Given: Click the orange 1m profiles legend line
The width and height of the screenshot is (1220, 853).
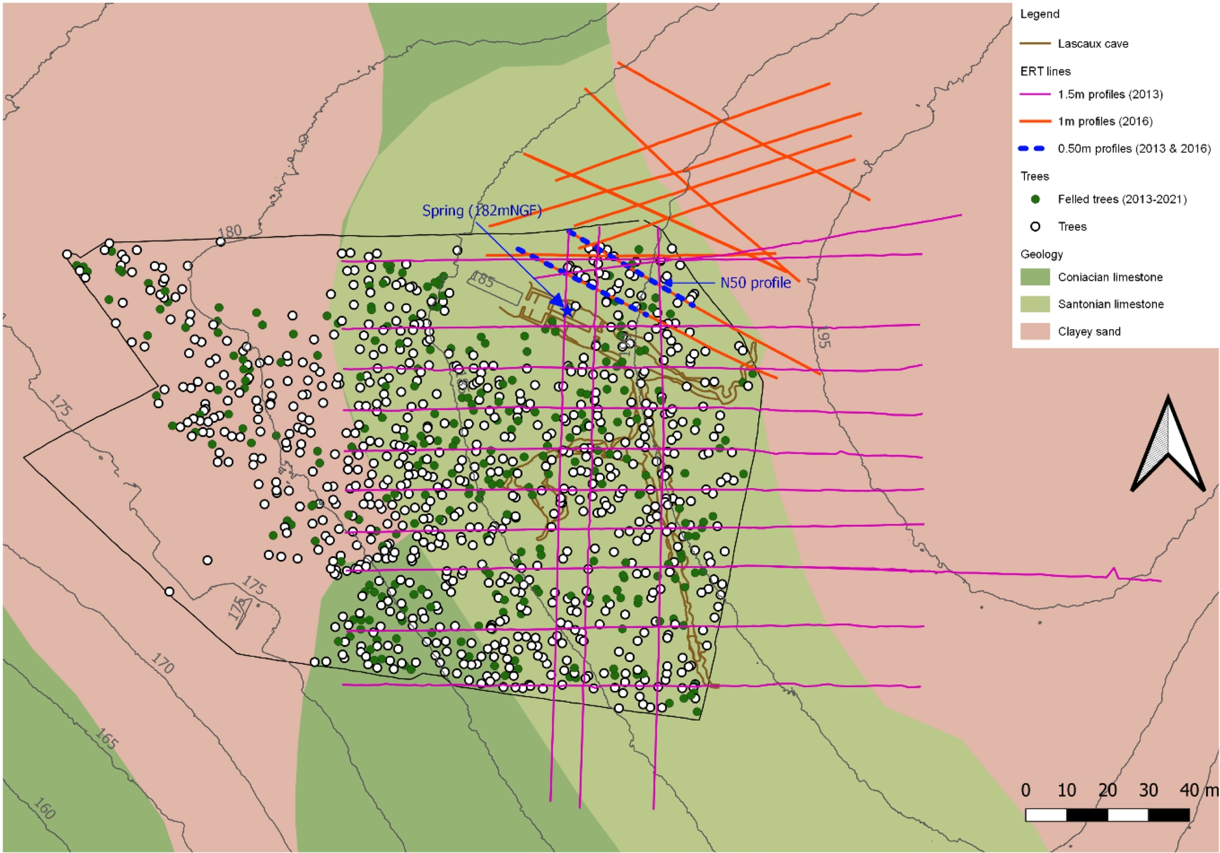Looking at the screenshot, I should (1035, 121).
